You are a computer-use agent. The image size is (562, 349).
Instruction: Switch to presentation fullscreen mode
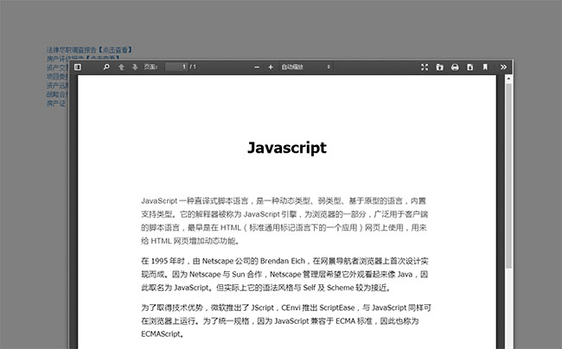tap(425, 67)
